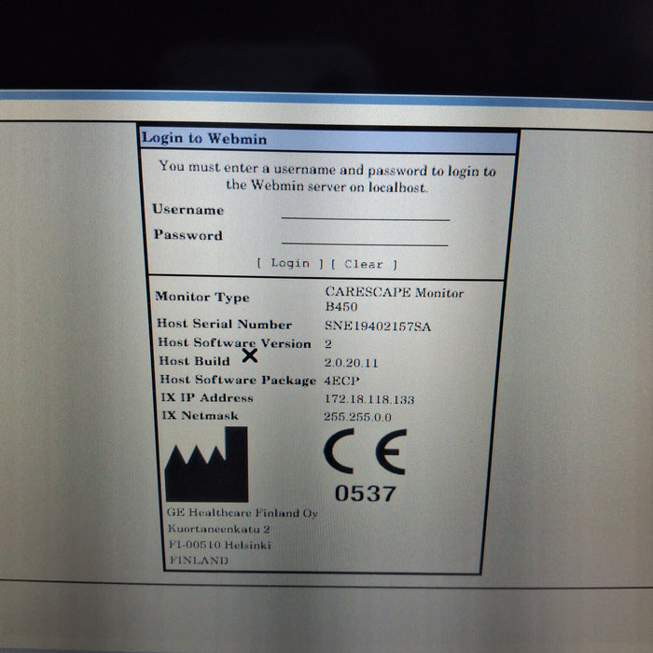Viewport: 653px width, 653px height.
Task: Click the CE mark symbol
Action: 365,452
